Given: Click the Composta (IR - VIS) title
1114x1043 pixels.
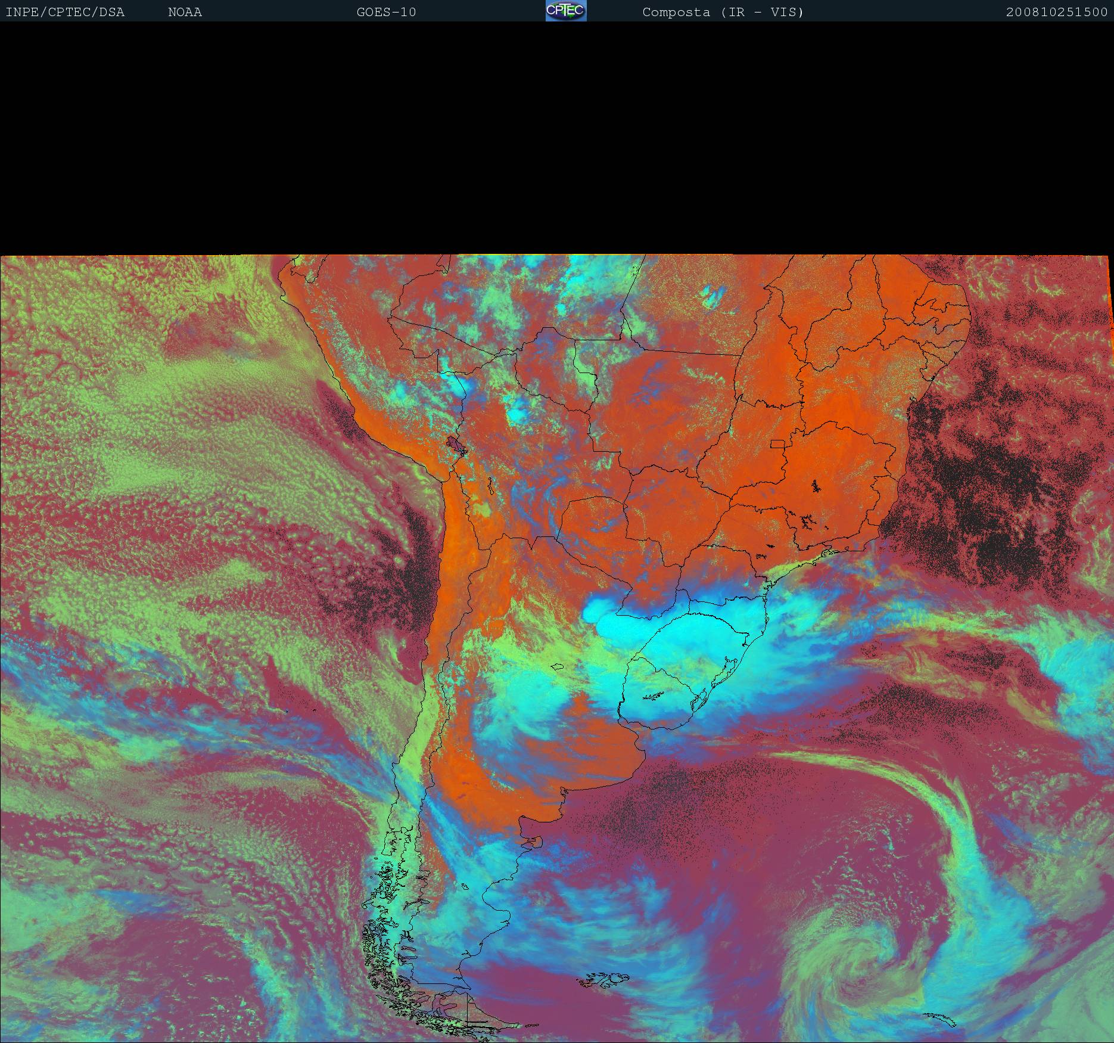Looking at the screenshot, I should coord(723,12).
